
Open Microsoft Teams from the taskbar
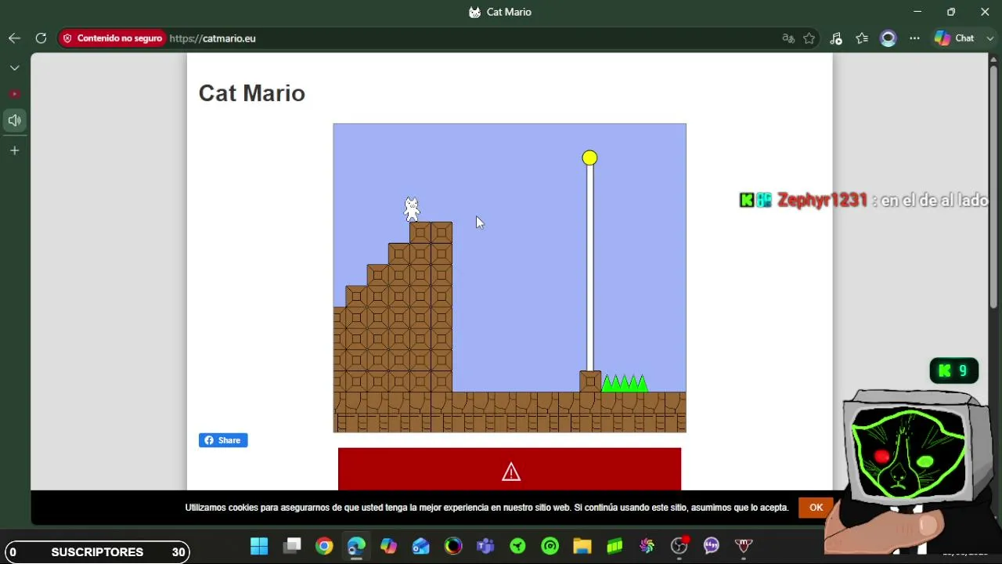coord(485,546)
